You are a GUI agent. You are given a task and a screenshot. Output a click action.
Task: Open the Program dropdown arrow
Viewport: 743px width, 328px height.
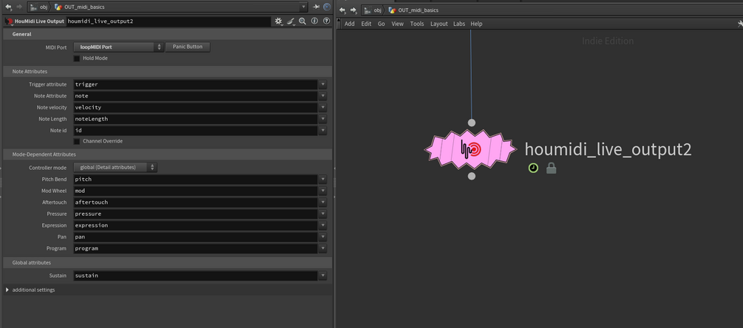(x=322, y=248)
